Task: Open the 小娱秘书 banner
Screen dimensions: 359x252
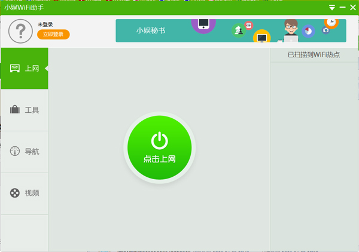Action: pos(151,30)
